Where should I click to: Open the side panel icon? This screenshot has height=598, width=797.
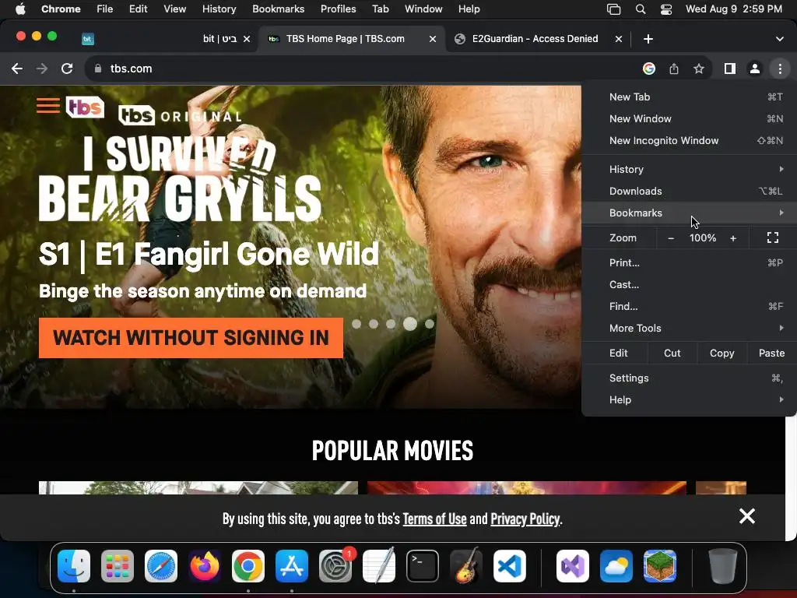coord(730,69)
